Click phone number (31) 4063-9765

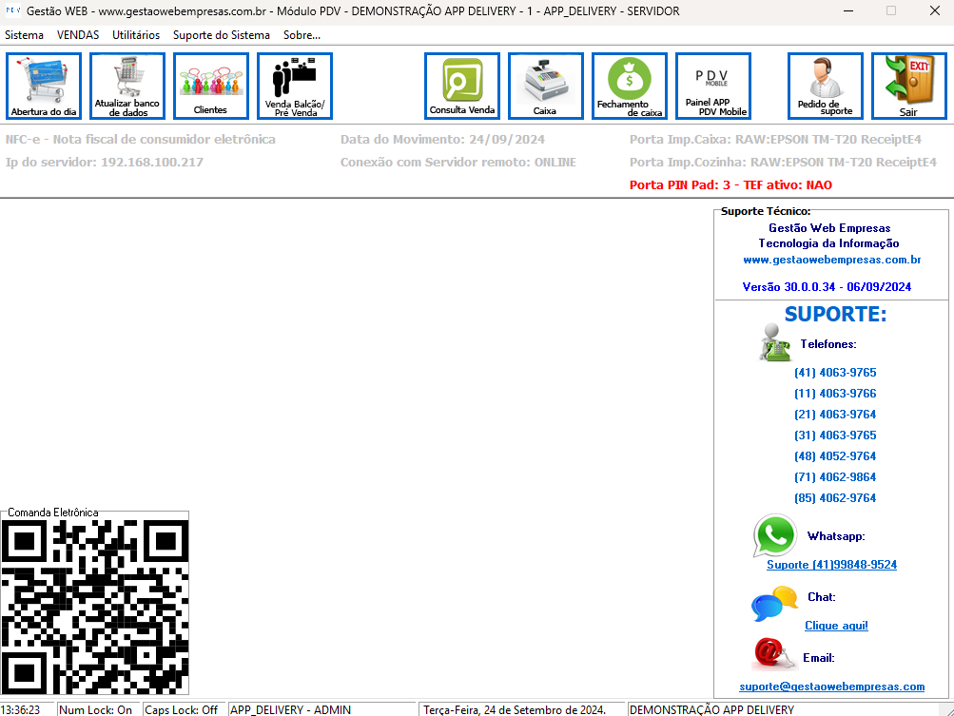pos(835,435)
